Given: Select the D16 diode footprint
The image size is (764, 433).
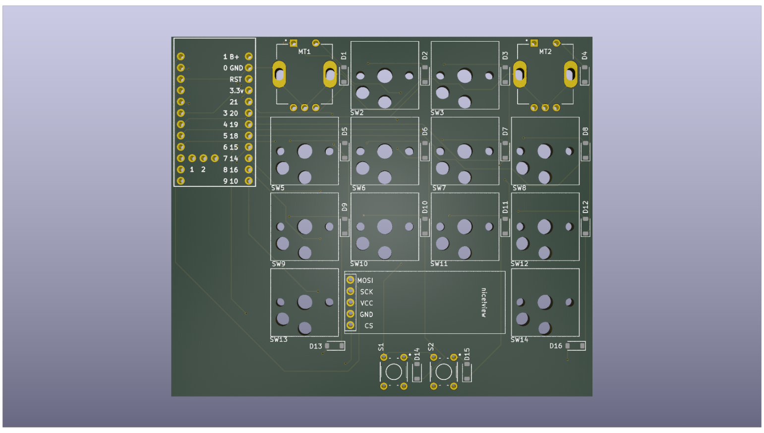Looking at the screenshot, I should [x=576, y=346].
